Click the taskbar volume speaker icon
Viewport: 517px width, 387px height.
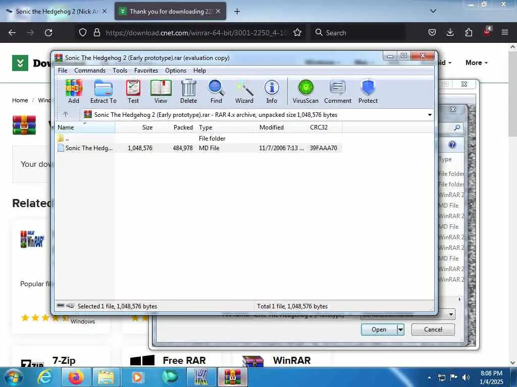[466, 377]
